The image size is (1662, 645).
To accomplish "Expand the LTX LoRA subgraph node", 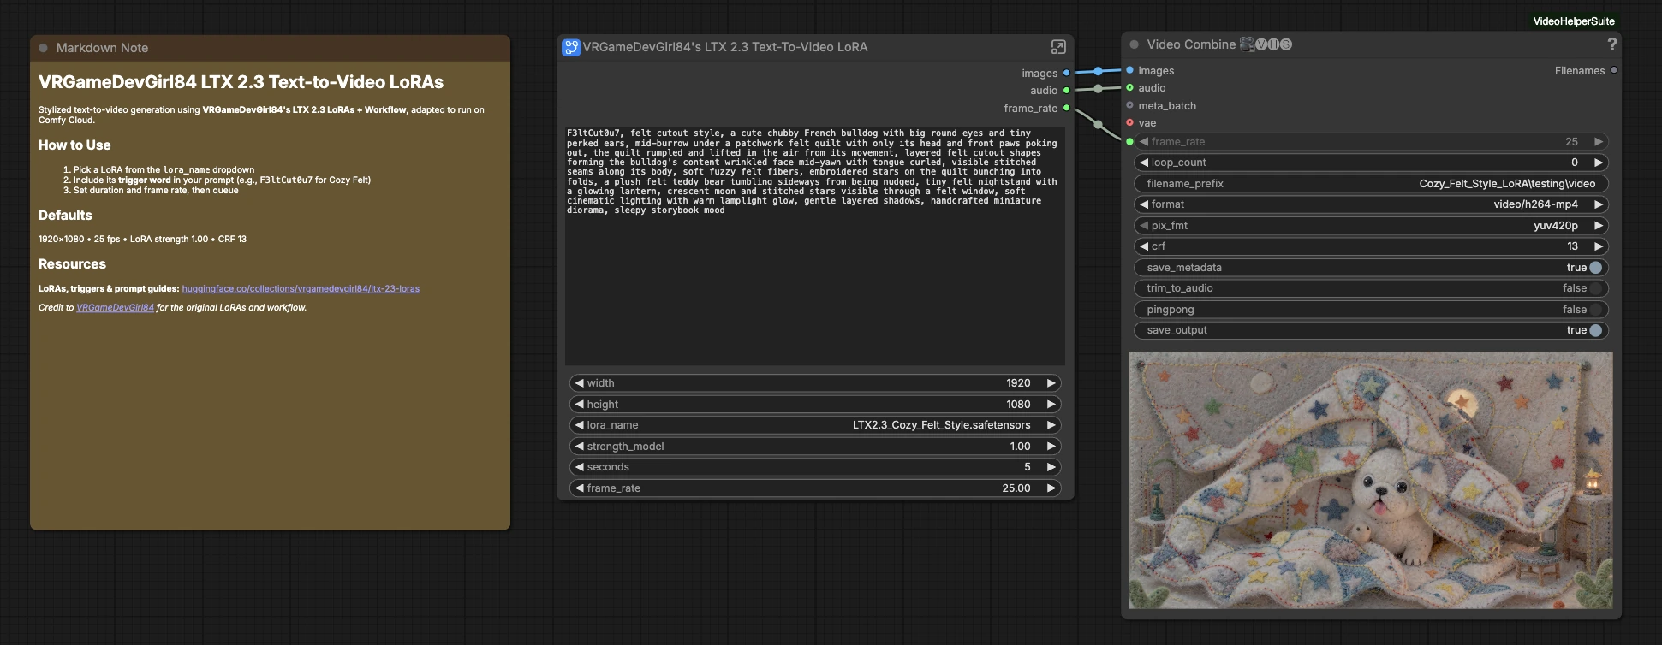I will tap(1058, 47).
